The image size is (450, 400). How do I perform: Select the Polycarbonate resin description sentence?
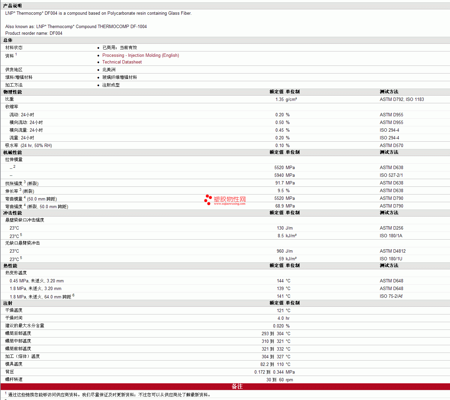(98, 13)
